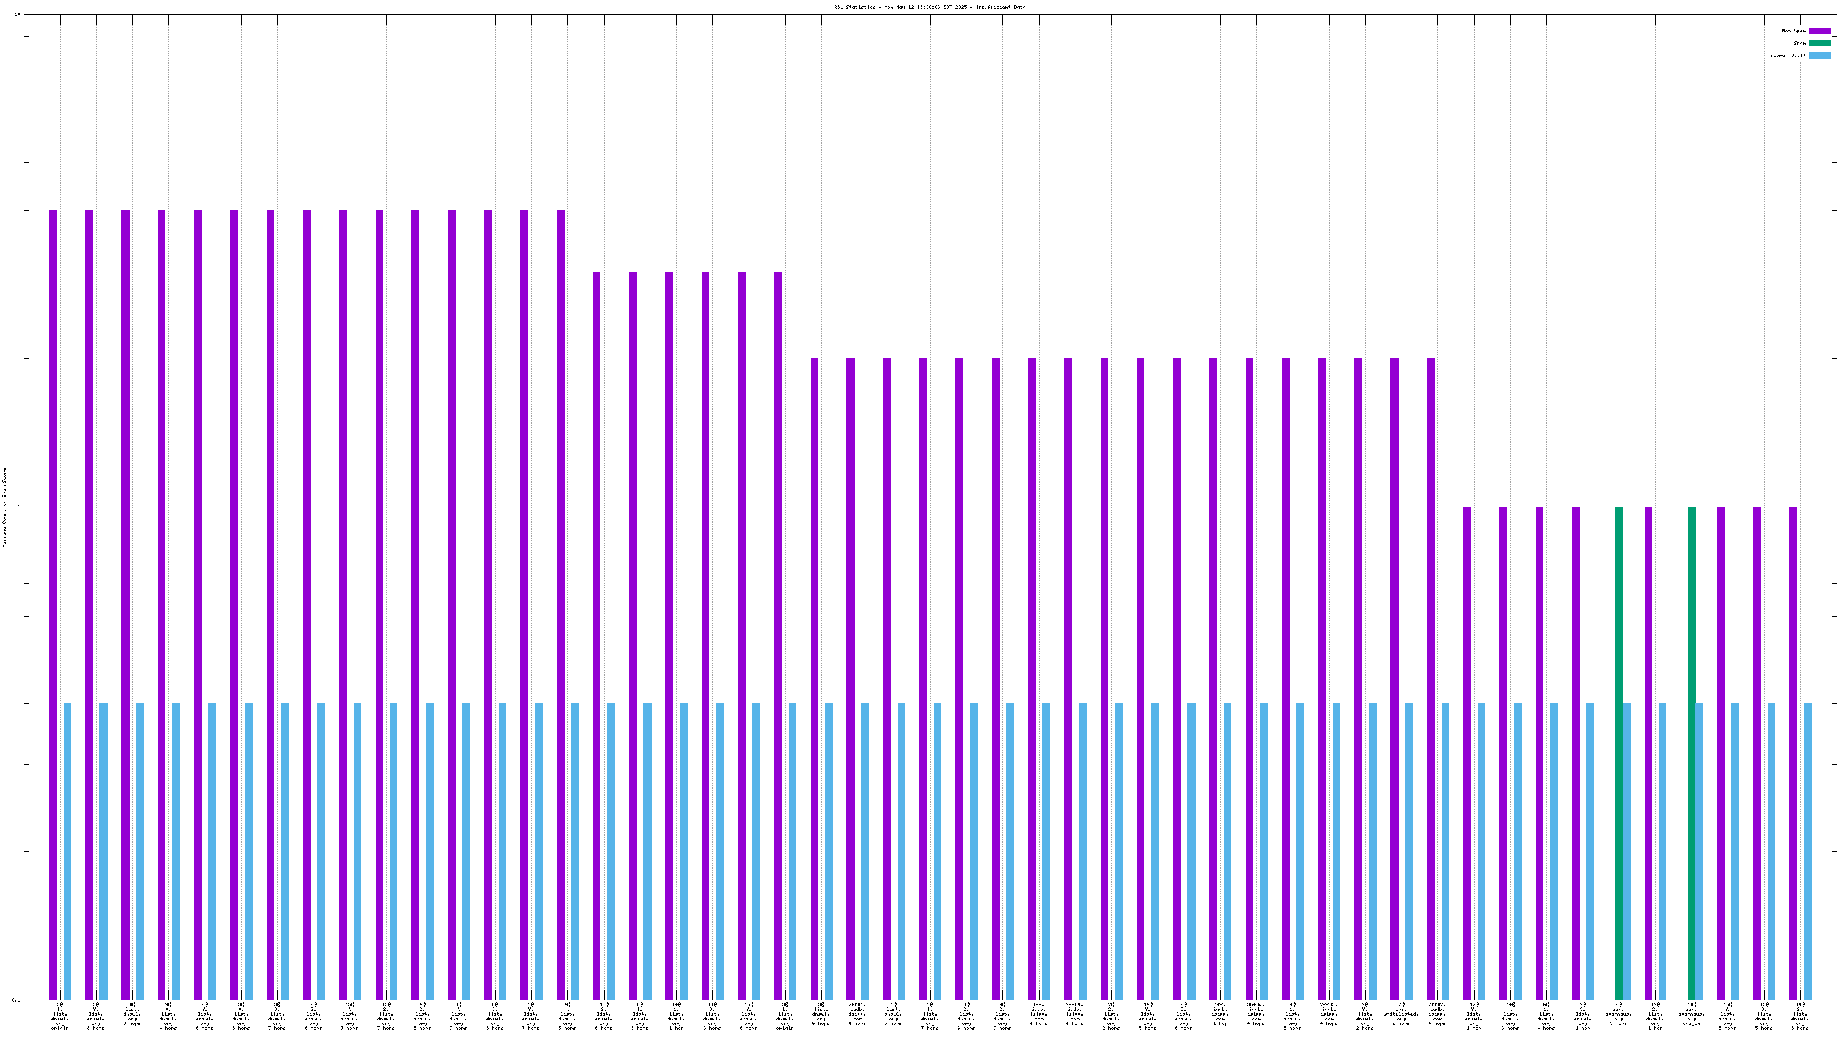1846x1038 pixels.
Task: Click the RBL Statistics chart title
Action: (x=929, y=7)
